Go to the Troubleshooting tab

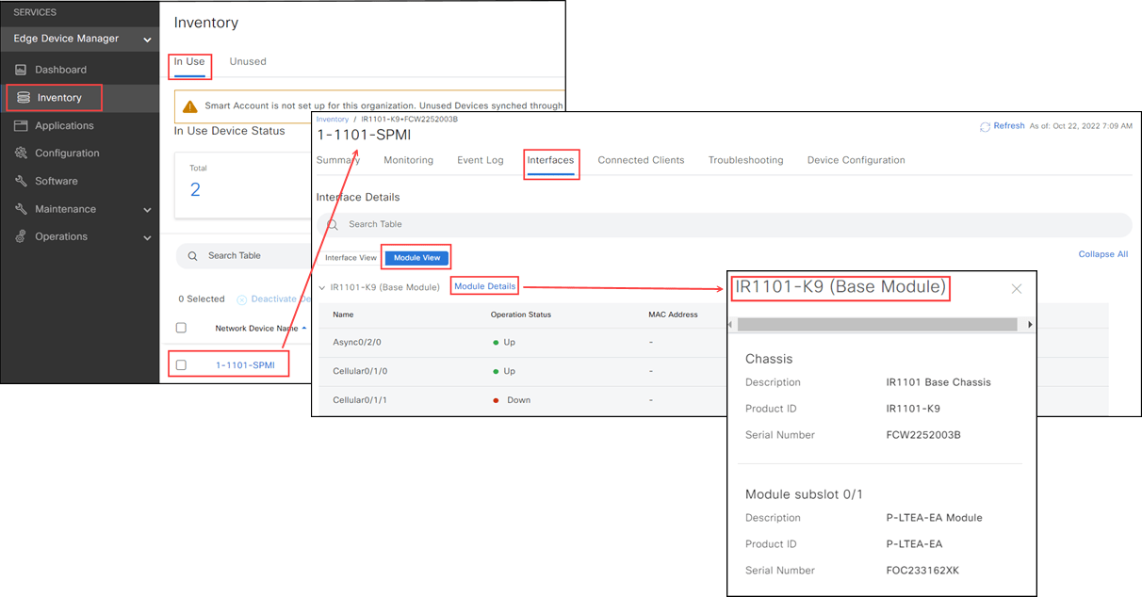745,161
